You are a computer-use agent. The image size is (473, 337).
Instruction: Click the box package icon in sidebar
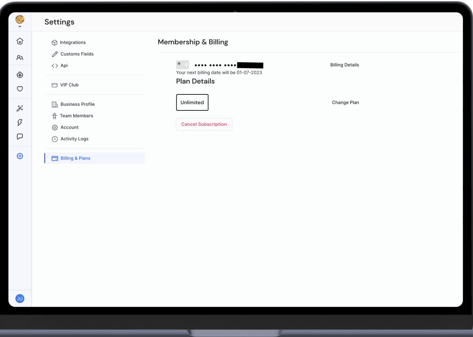pyautogui.click(x=20, y=75)
